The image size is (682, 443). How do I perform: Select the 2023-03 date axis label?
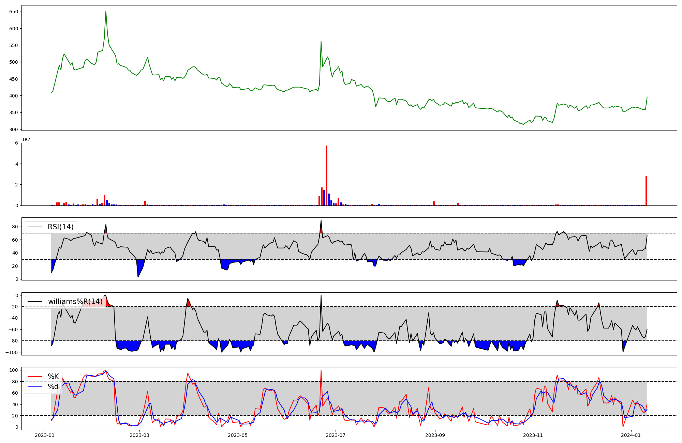(x=140, y=435)
